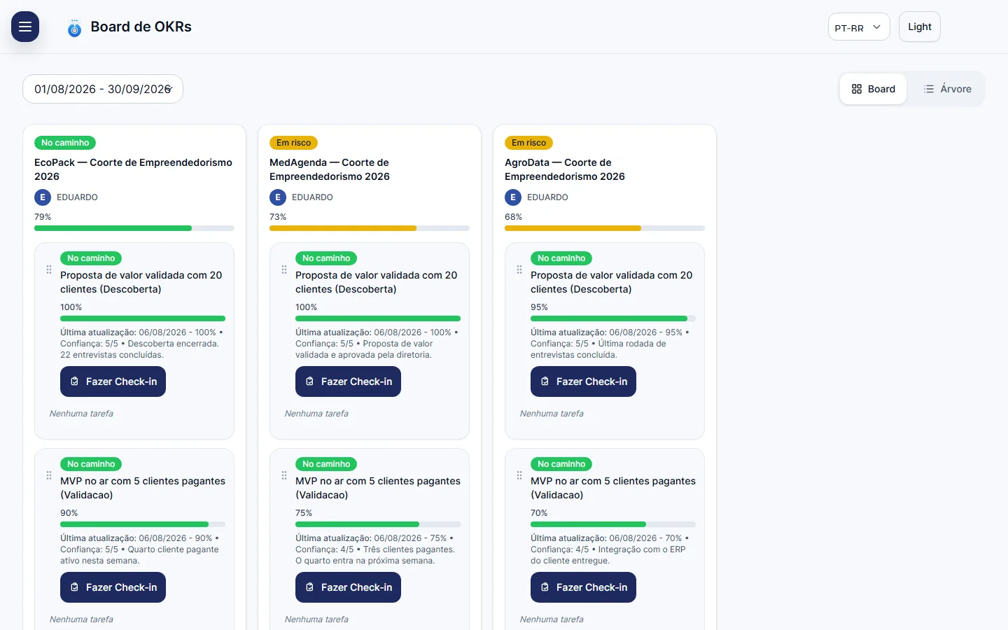Click the EcoPack 79% objective progress bar
Screen dimensions: 1008x630
(134, 228)
